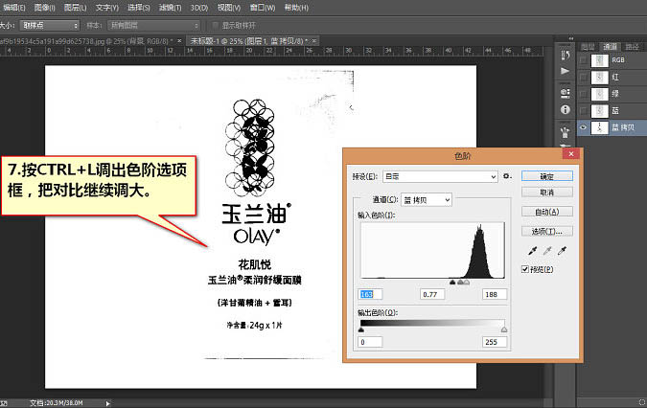The height and width of the screenshot is (408, 647).
Task: Uncheck the 预览(P) preview checkbox
Action: point(525,269)
